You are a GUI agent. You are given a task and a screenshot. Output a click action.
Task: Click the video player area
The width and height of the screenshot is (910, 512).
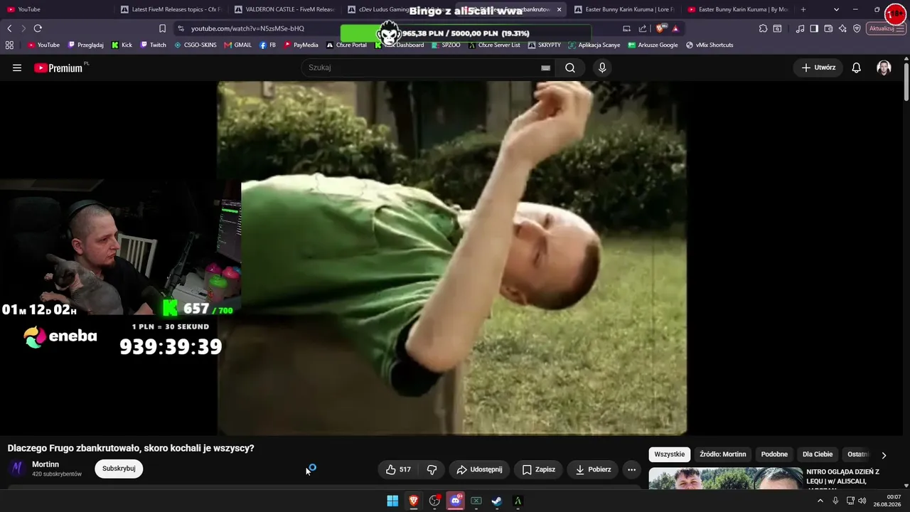[451, 257]
